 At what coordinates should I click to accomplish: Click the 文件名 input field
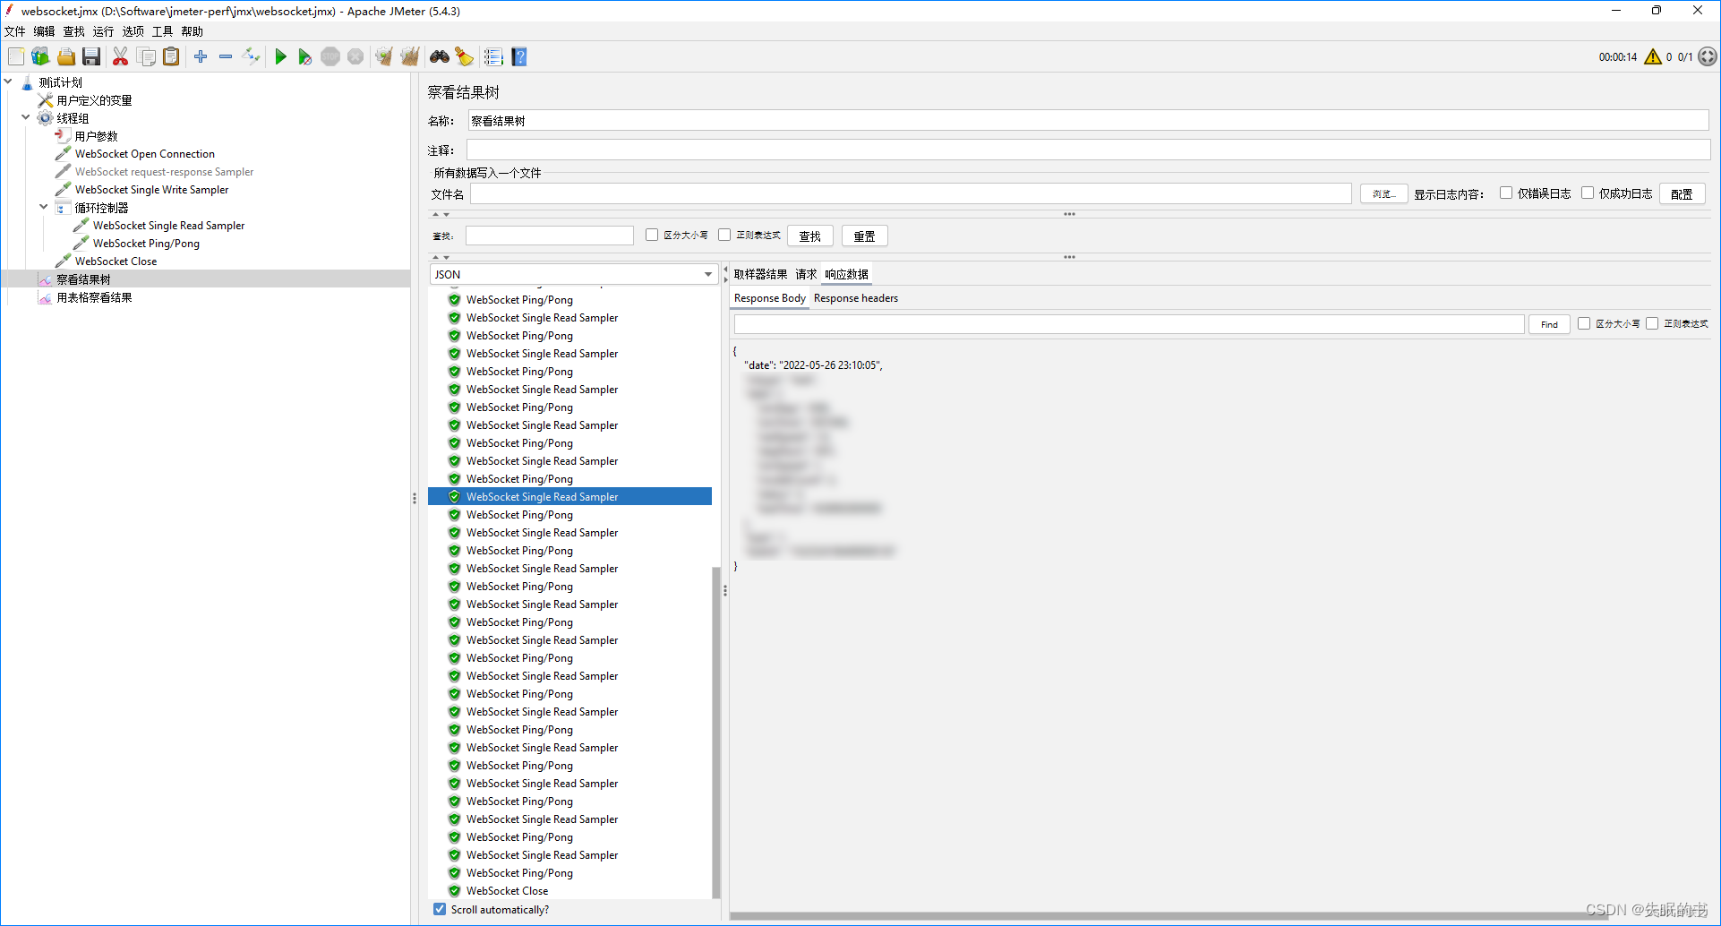911,193
